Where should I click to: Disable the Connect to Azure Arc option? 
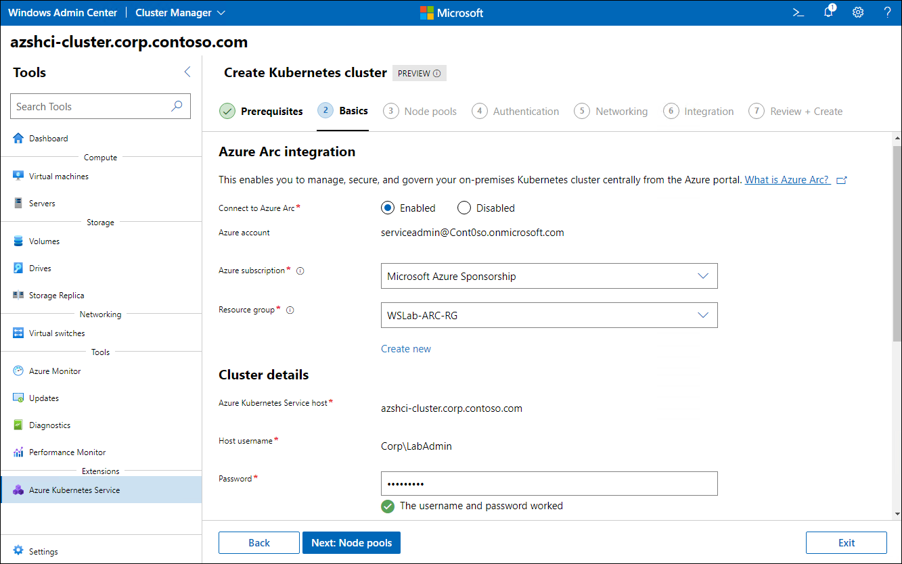click(464, 208)
